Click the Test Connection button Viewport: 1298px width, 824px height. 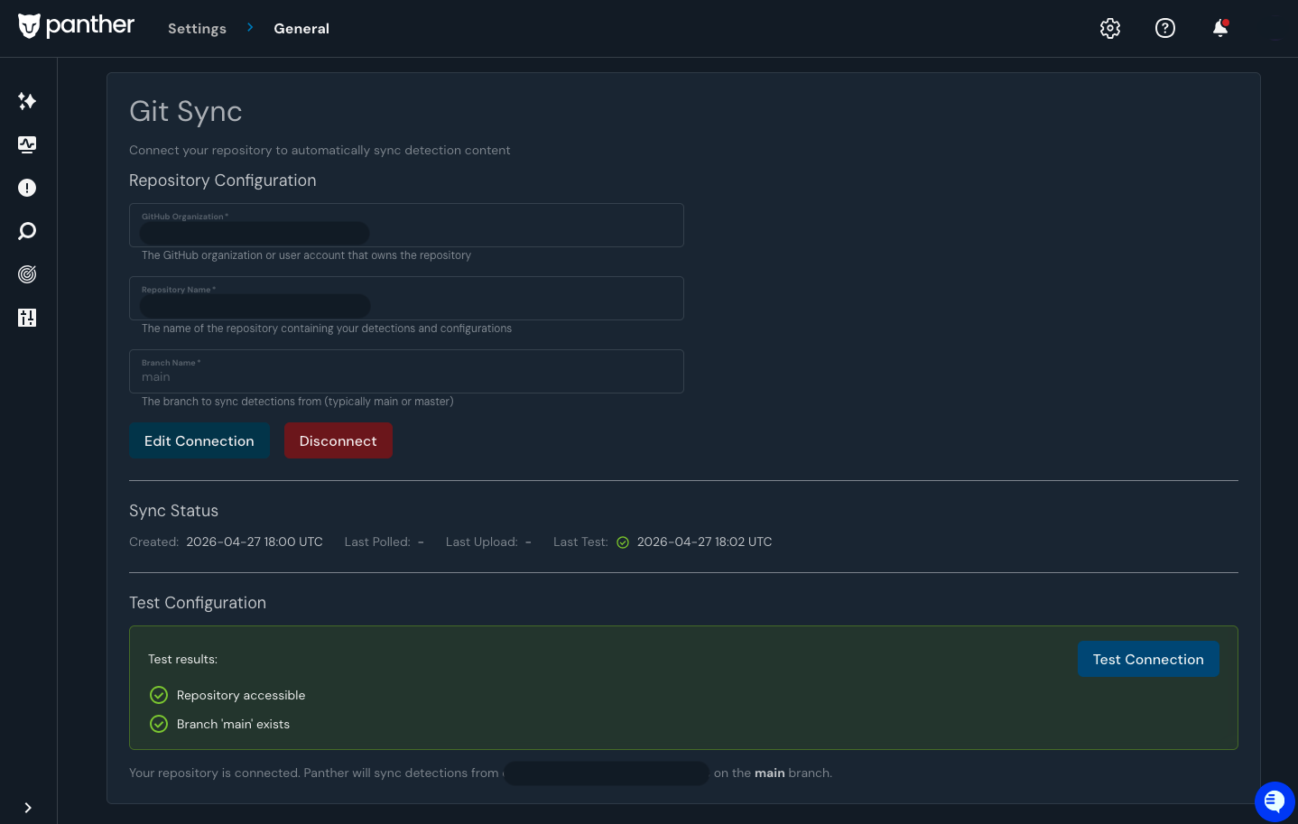pos(1148,659)
